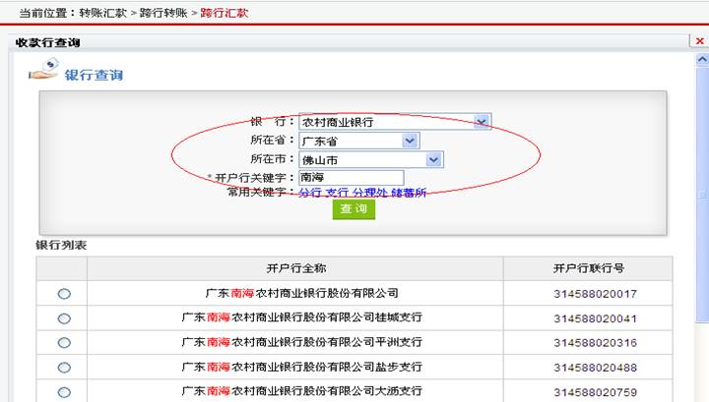The width and height of the screenshot is (709, 402).
Task: Select radio for bank code 314588020017
Action: pos(64,293)
